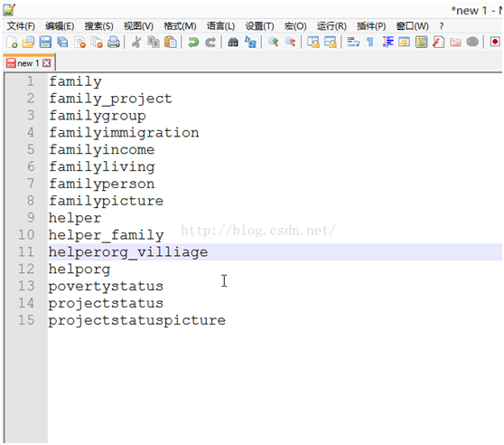
Task: Click the text "projectstatus" on line 14
Action: tap(106, 303)
